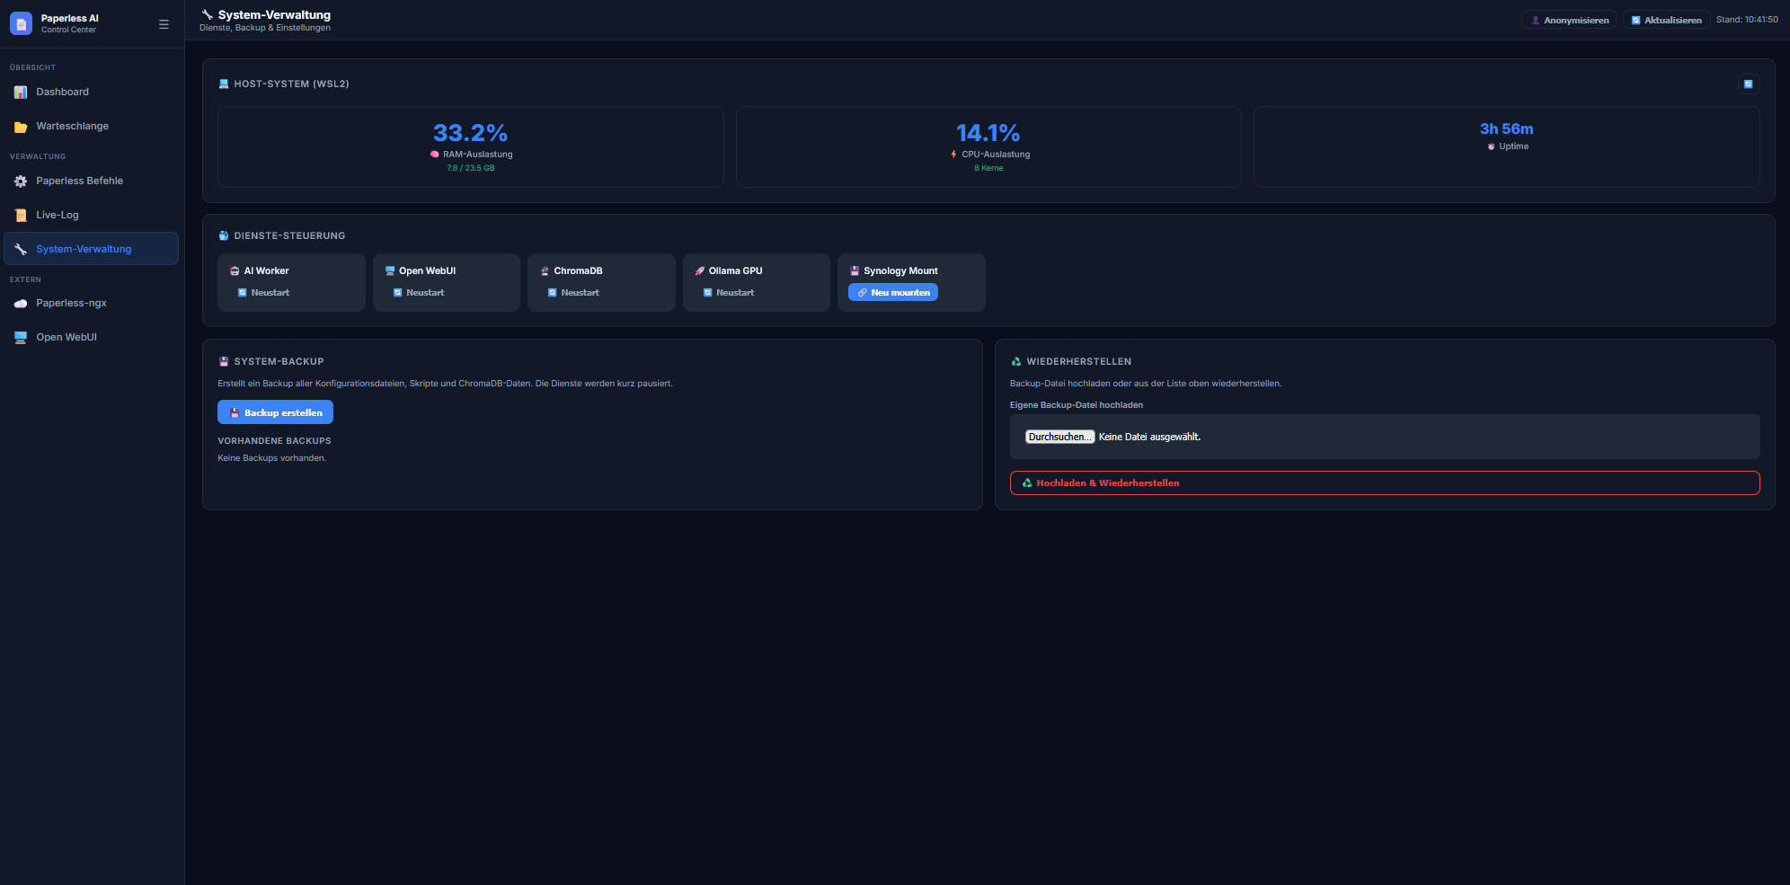Click the Live-Log scroll icon
Screen dimensions: 1790x885
click(x=21, y=216)
